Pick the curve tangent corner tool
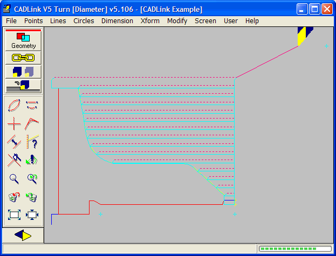This screenshot has height=256, width=336. tap(32, 124)
